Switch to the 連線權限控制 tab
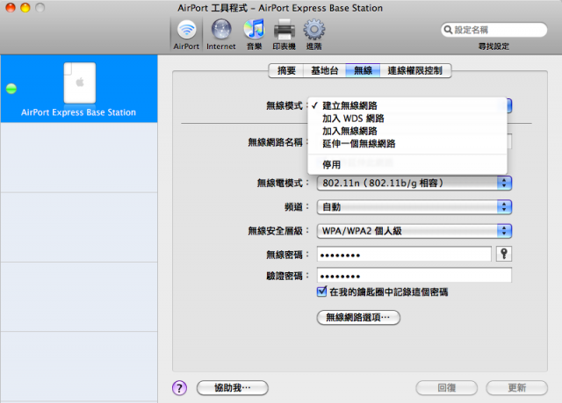This screenshot has height=403, width=562. click(x=415, y=70)
